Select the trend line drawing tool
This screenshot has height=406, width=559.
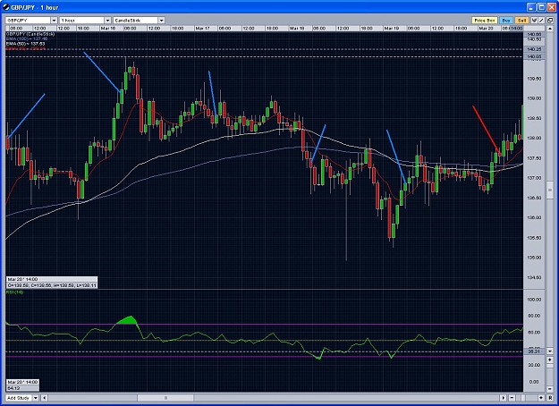(541, 21)
